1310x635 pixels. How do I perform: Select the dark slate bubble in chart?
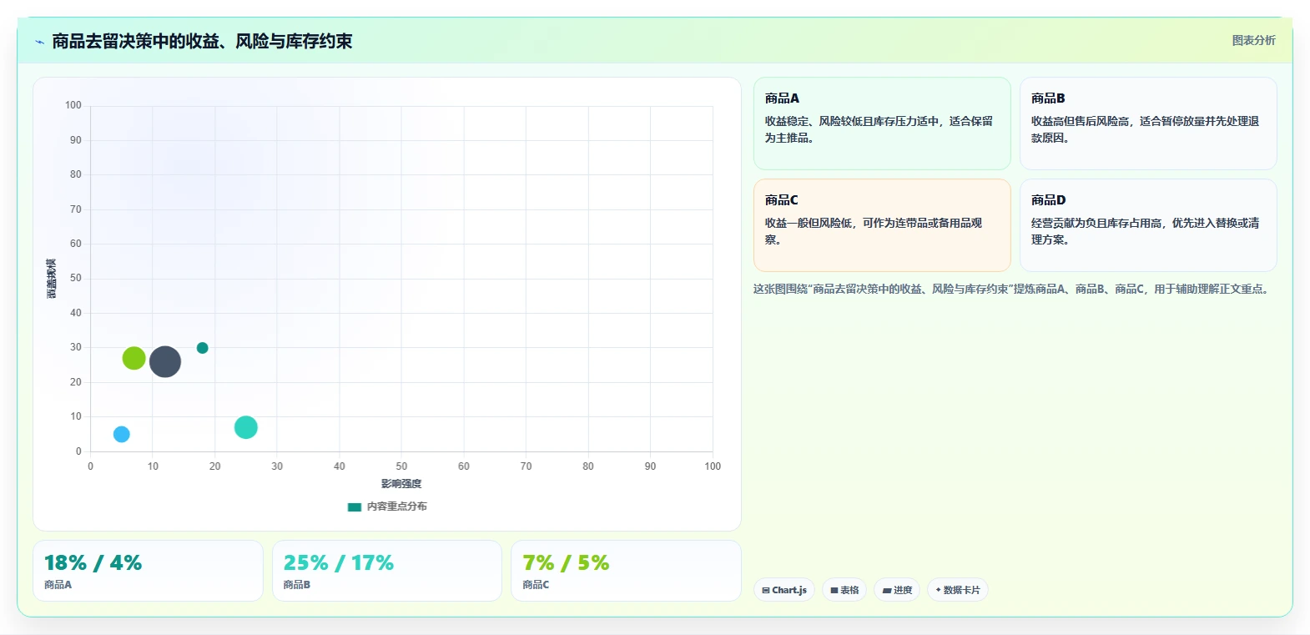point(165,361)
